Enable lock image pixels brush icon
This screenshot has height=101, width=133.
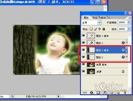[x=95, y=29]
